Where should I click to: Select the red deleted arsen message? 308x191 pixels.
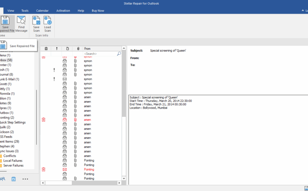tap(81, 120)
